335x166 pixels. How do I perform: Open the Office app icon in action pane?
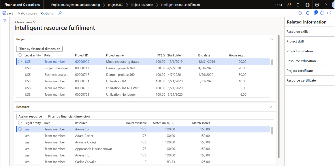(x=308, y=13)
